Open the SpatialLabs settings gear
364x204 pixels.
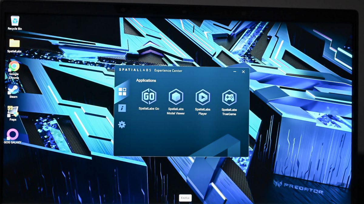122,124
